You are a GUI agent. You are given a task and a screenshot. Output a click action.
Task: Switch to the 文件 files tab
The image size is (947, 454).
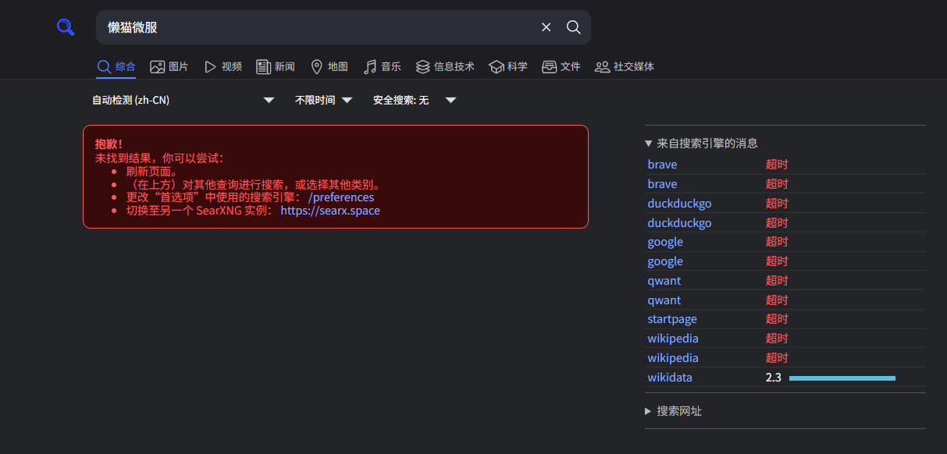pos(561,67)
